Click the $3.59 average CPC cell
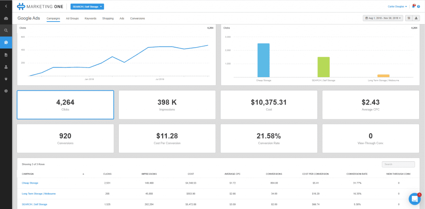 click(x=232, y=204)
